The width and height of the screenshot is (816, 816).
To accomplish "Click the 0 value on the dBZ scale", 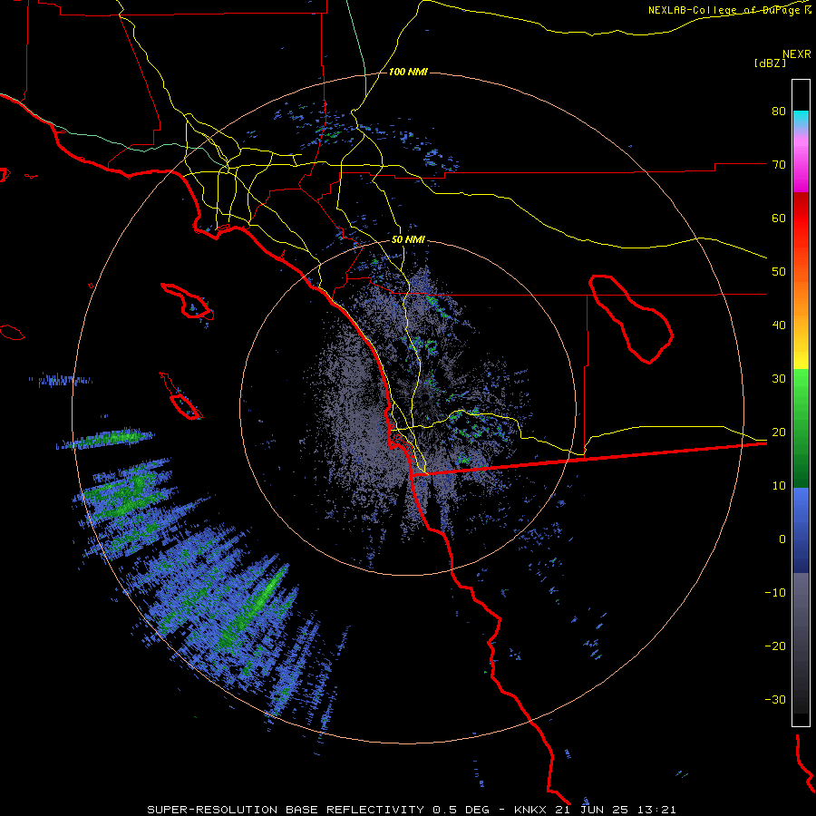I will tap(782, 539).
